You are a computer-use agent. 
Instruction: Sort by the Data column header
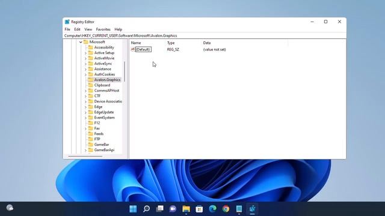pyautogui.click(x=207, y=43)
